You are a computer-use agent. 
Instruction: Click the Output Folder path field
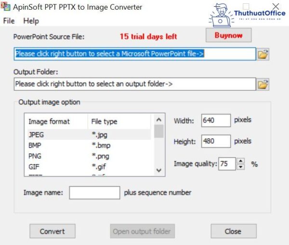click(135, 84)
